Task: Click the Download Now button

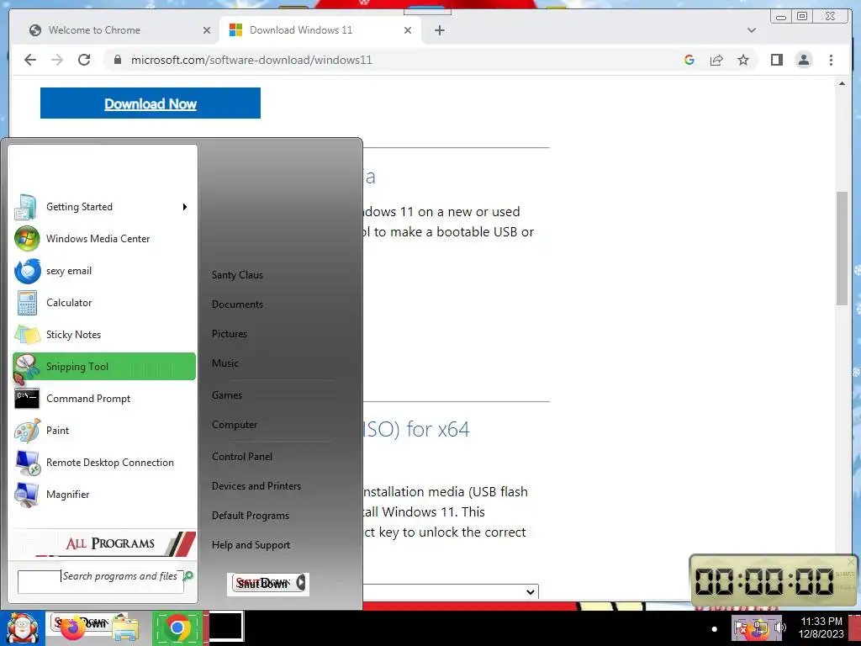Action: click(151, 103)
